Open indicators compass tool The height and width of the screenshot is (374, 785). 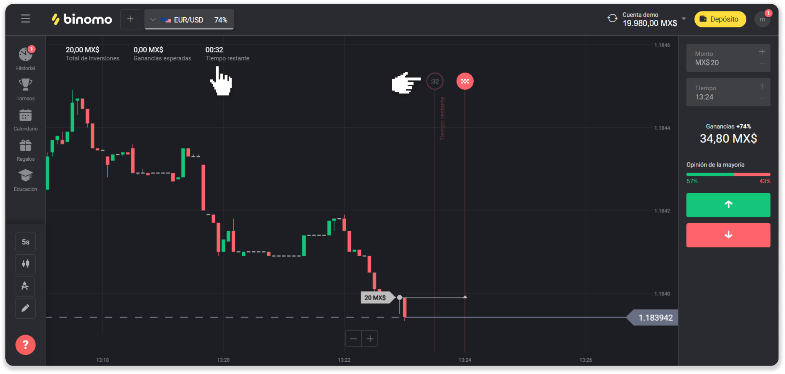[x=25, y=286]
